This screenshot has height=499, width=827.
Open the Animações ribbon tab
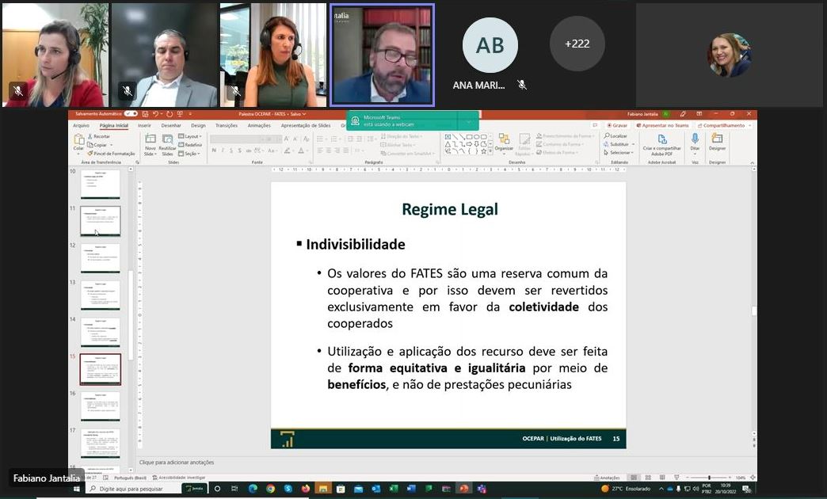click(259, 125)
